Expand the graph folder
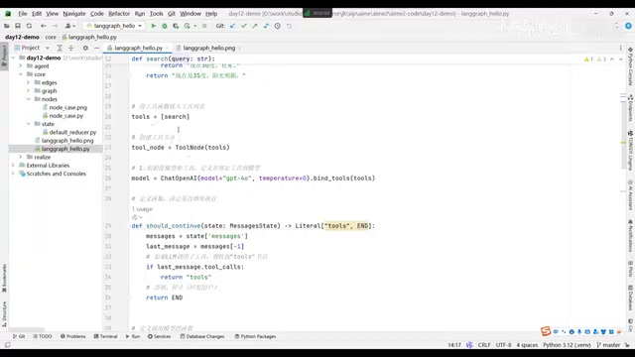The height and width of the screenshot is (357, 635). pos(29,91)
